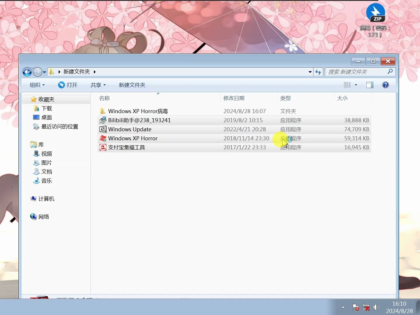420x315 pixels.
Task: Open the 组织 menu
Action: coord(37,85)
